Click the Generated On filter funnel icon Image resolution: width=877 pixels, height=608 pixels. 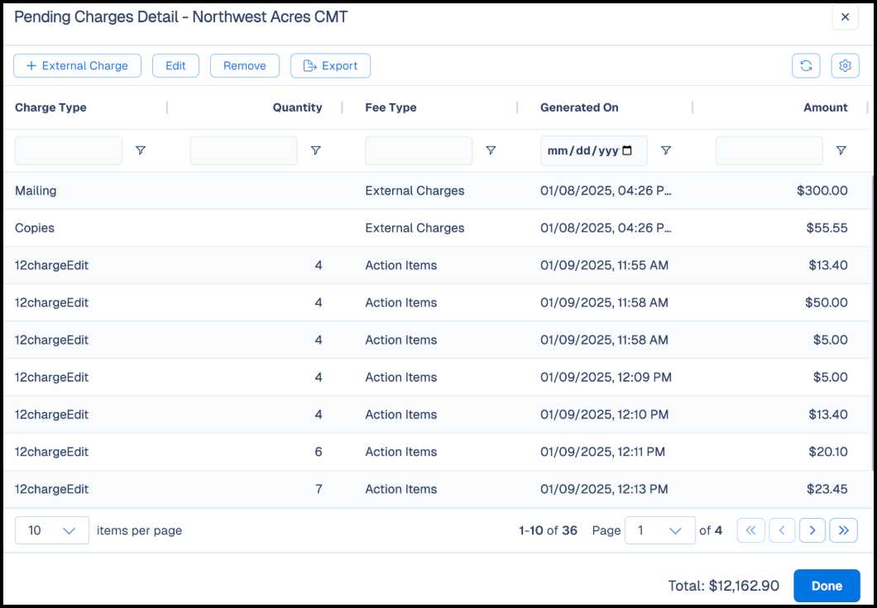666,150
